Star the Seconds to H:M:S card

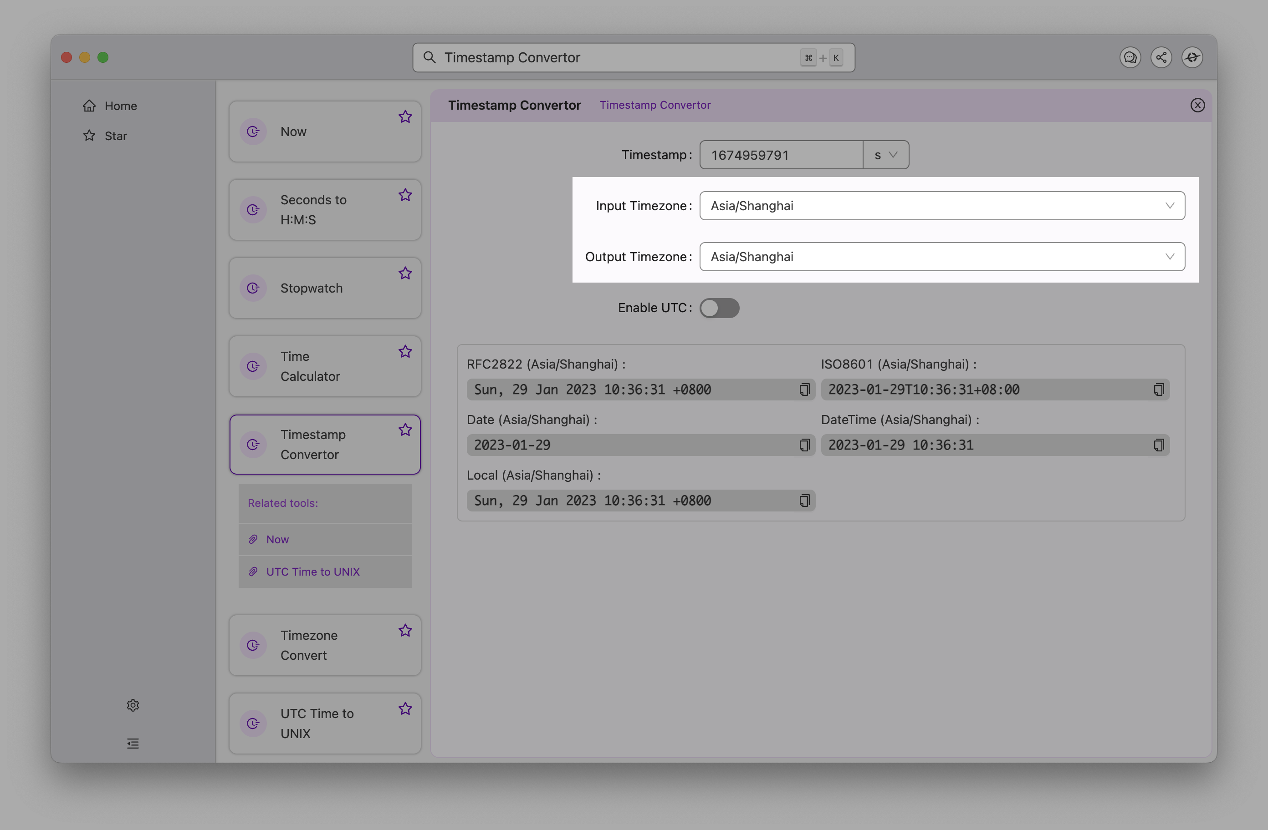(x=405, y=195)
